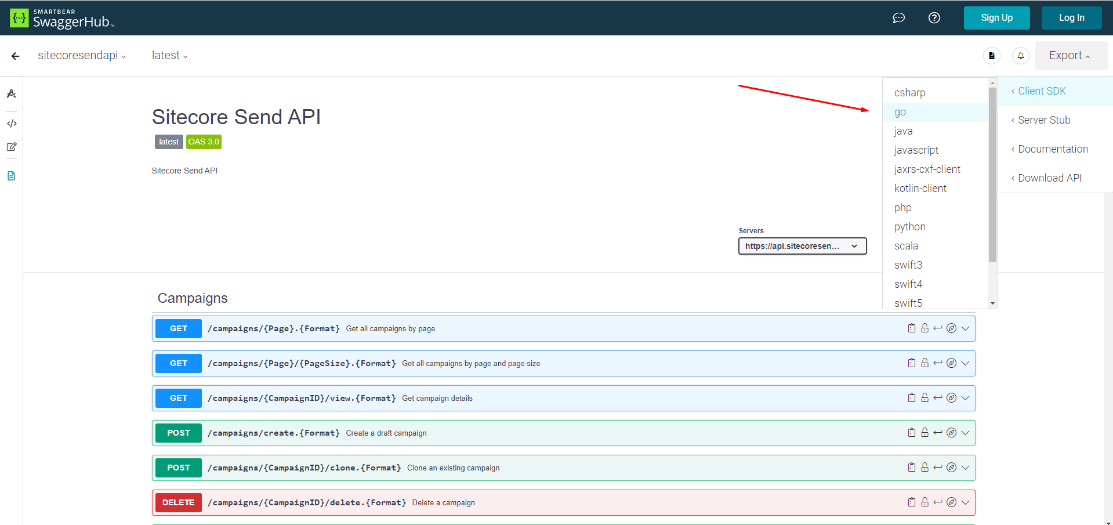Go back using the left arrow
Viewport: 1113px width, 525px height.
coord(16,56)
